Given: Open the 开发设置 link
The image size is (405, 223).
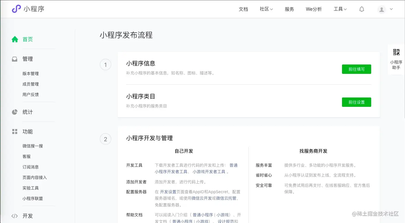Looking at the screenshot, I should pyautogui.click(x=168, y=192).
